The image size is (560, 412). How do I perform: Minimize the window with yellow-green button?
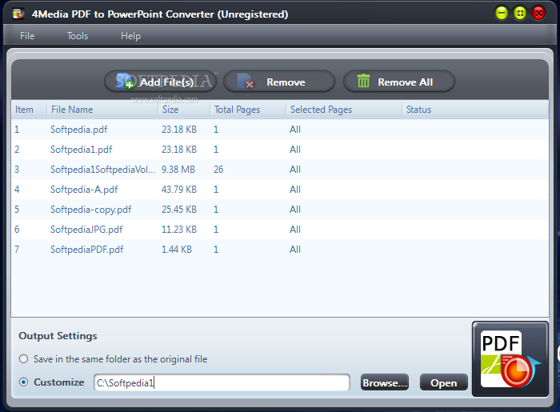point(502,14)
